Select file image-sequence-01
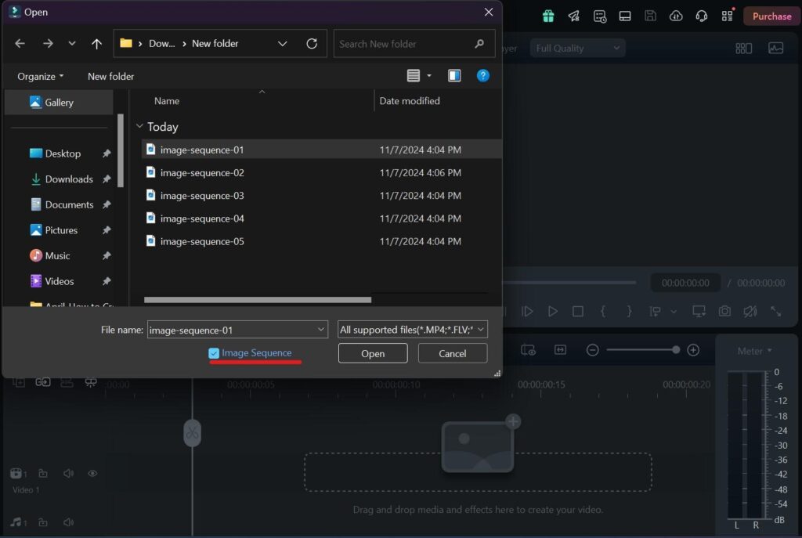Image resolution: width=802 pixels, height=538 pixels. pos(320,150)
